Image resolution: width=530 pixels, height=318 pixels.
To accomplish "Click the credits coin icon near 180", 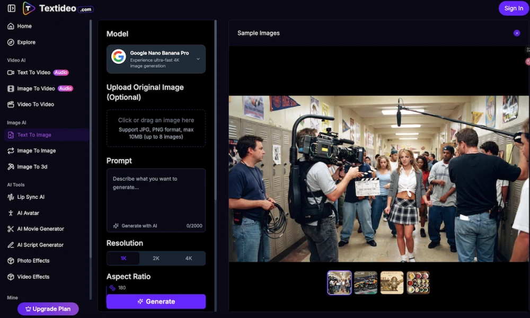I will 112,288.
